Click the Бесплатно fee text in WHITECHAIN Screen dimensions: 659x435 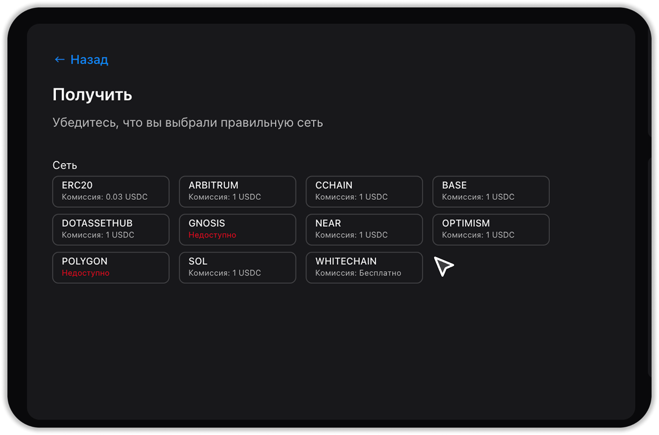pos(380,273)
